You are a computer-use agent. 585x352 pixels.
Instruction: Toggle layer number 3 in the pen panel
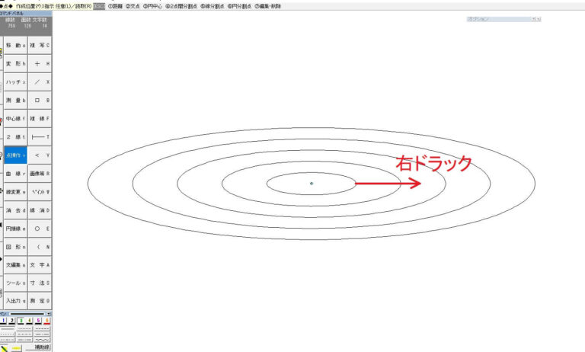point(21,322)
